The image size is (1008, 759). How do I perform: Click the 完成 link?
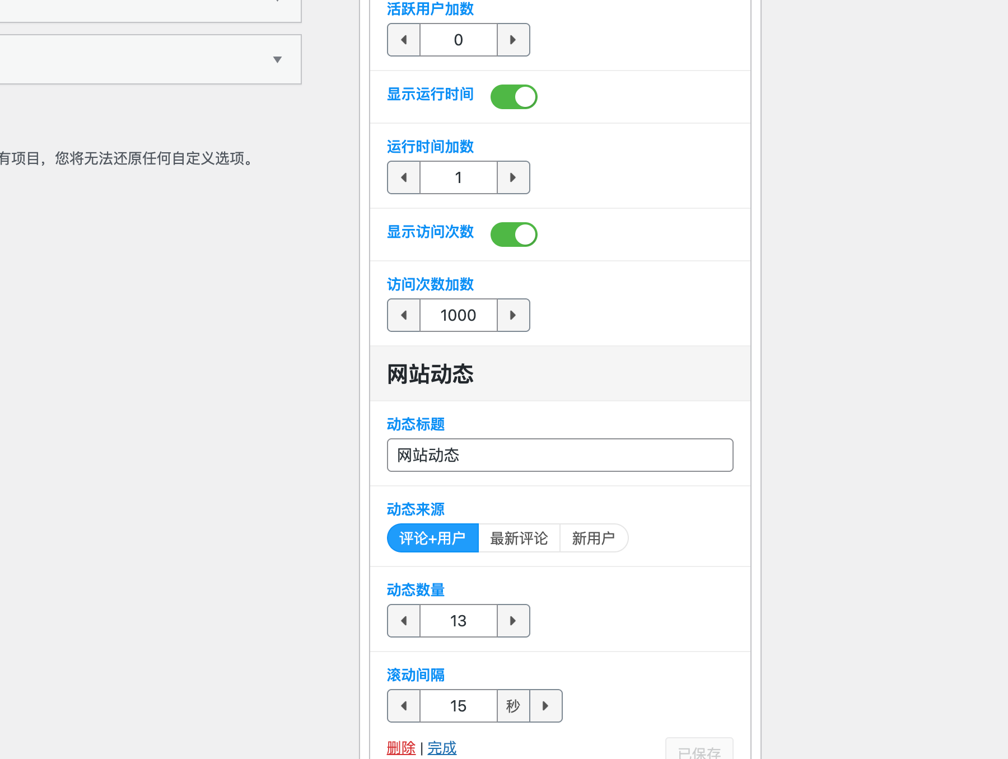click(441, 748)
